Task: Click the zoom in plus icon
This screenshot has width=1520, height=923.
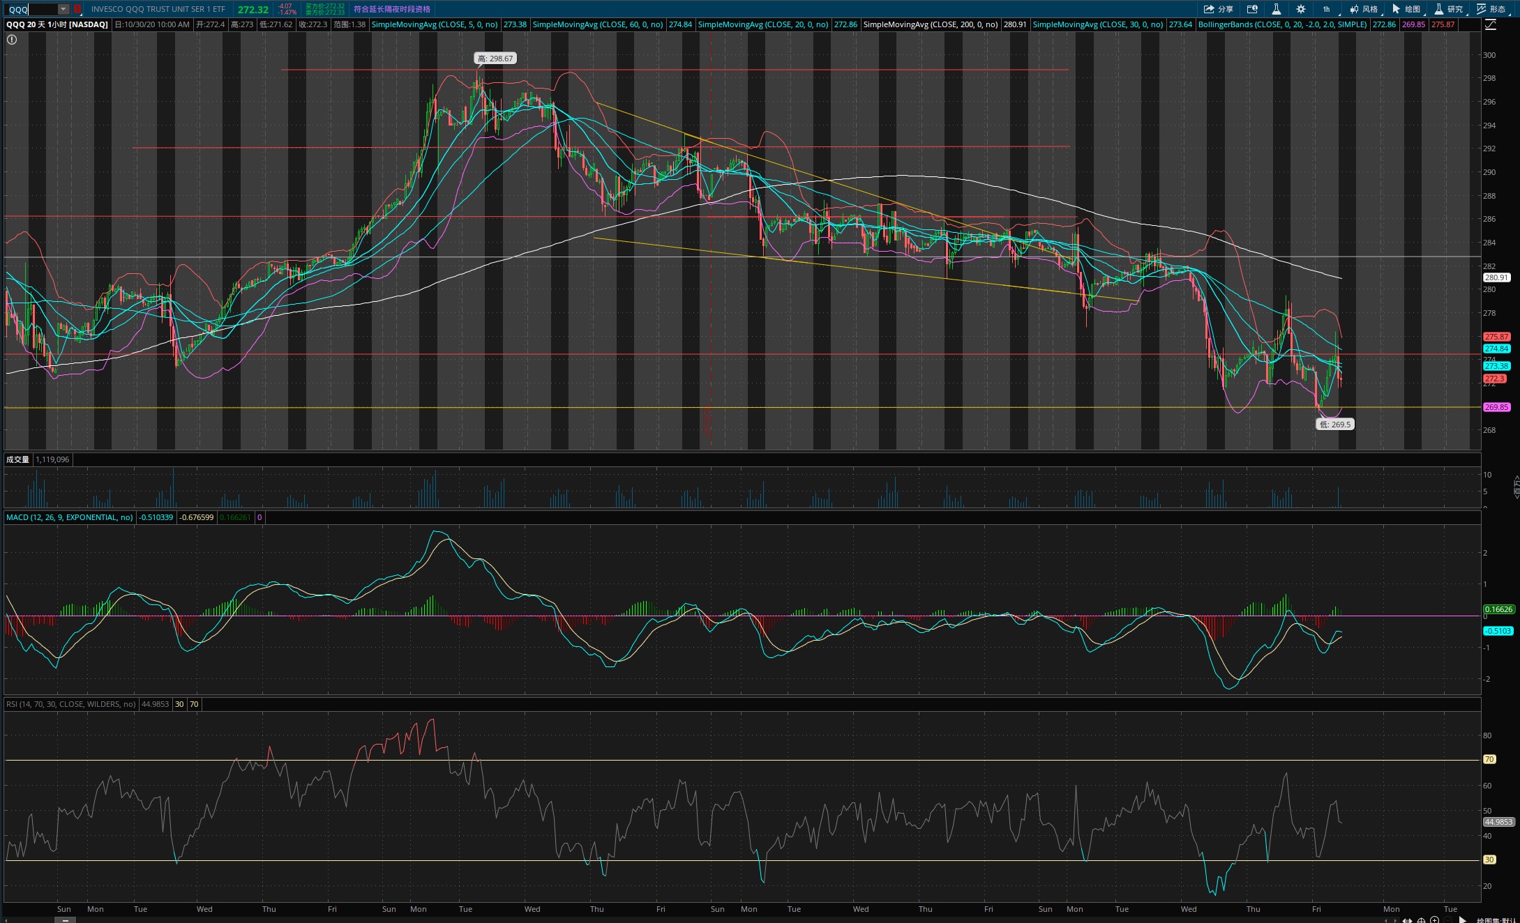Action: tap(1434, 920)
